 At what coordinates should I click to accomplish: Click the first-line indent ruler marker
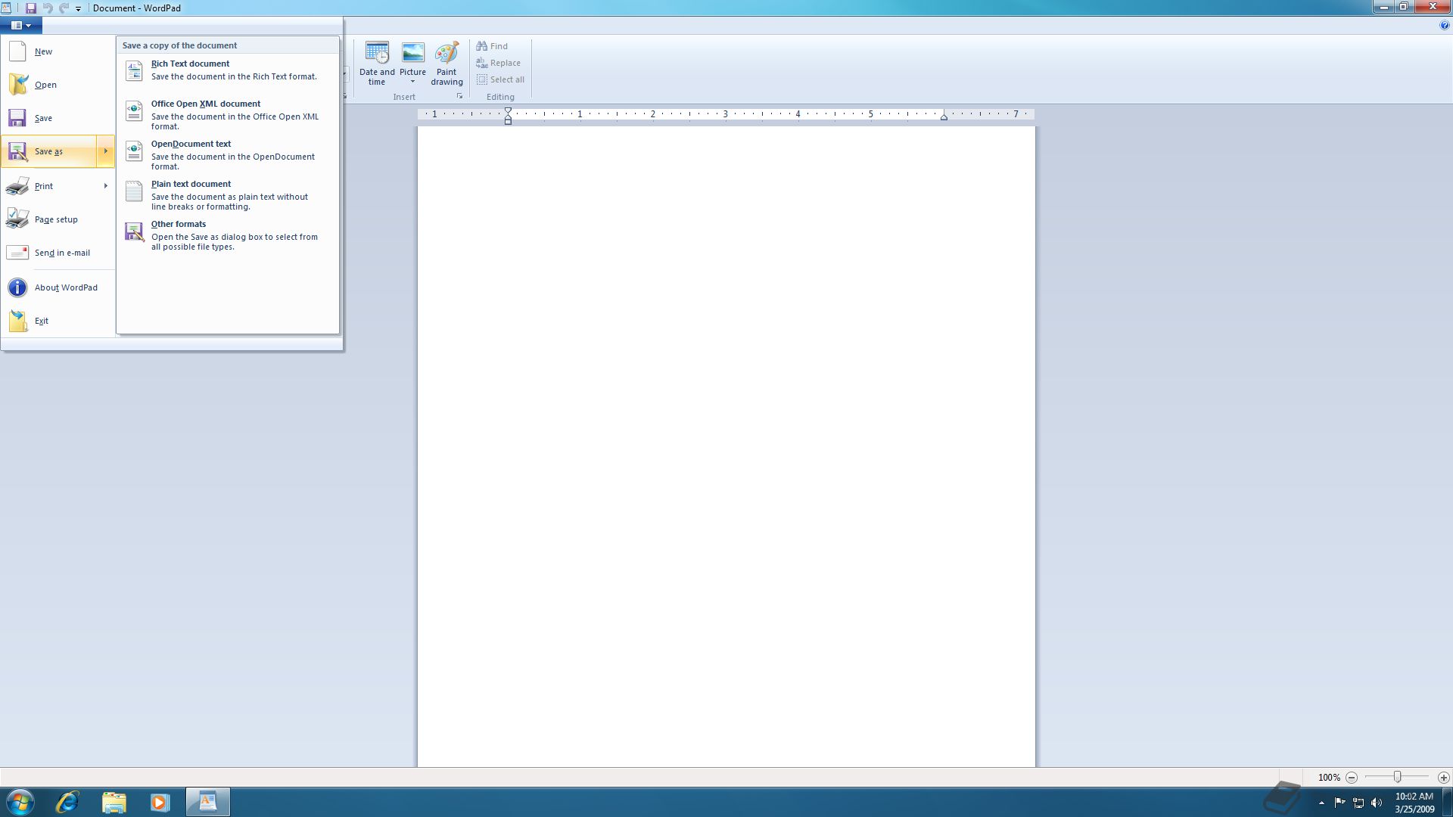[x=508, y=111]
